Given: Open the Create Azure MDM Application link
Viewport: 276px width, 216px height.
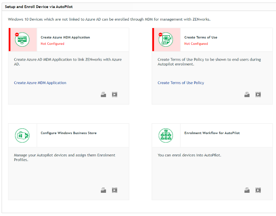Looking at the screenshot, I should pos(40,83).
